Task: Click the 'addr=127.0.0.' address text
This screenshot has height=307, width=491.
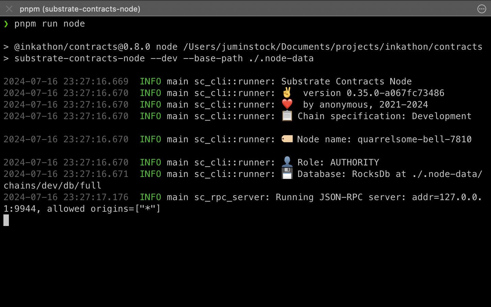Action: [447, 197]
